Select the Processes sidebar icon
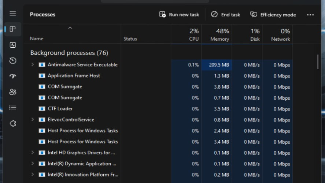The height and width of the screenshot is (183, 325). click(x=13, y=29)
